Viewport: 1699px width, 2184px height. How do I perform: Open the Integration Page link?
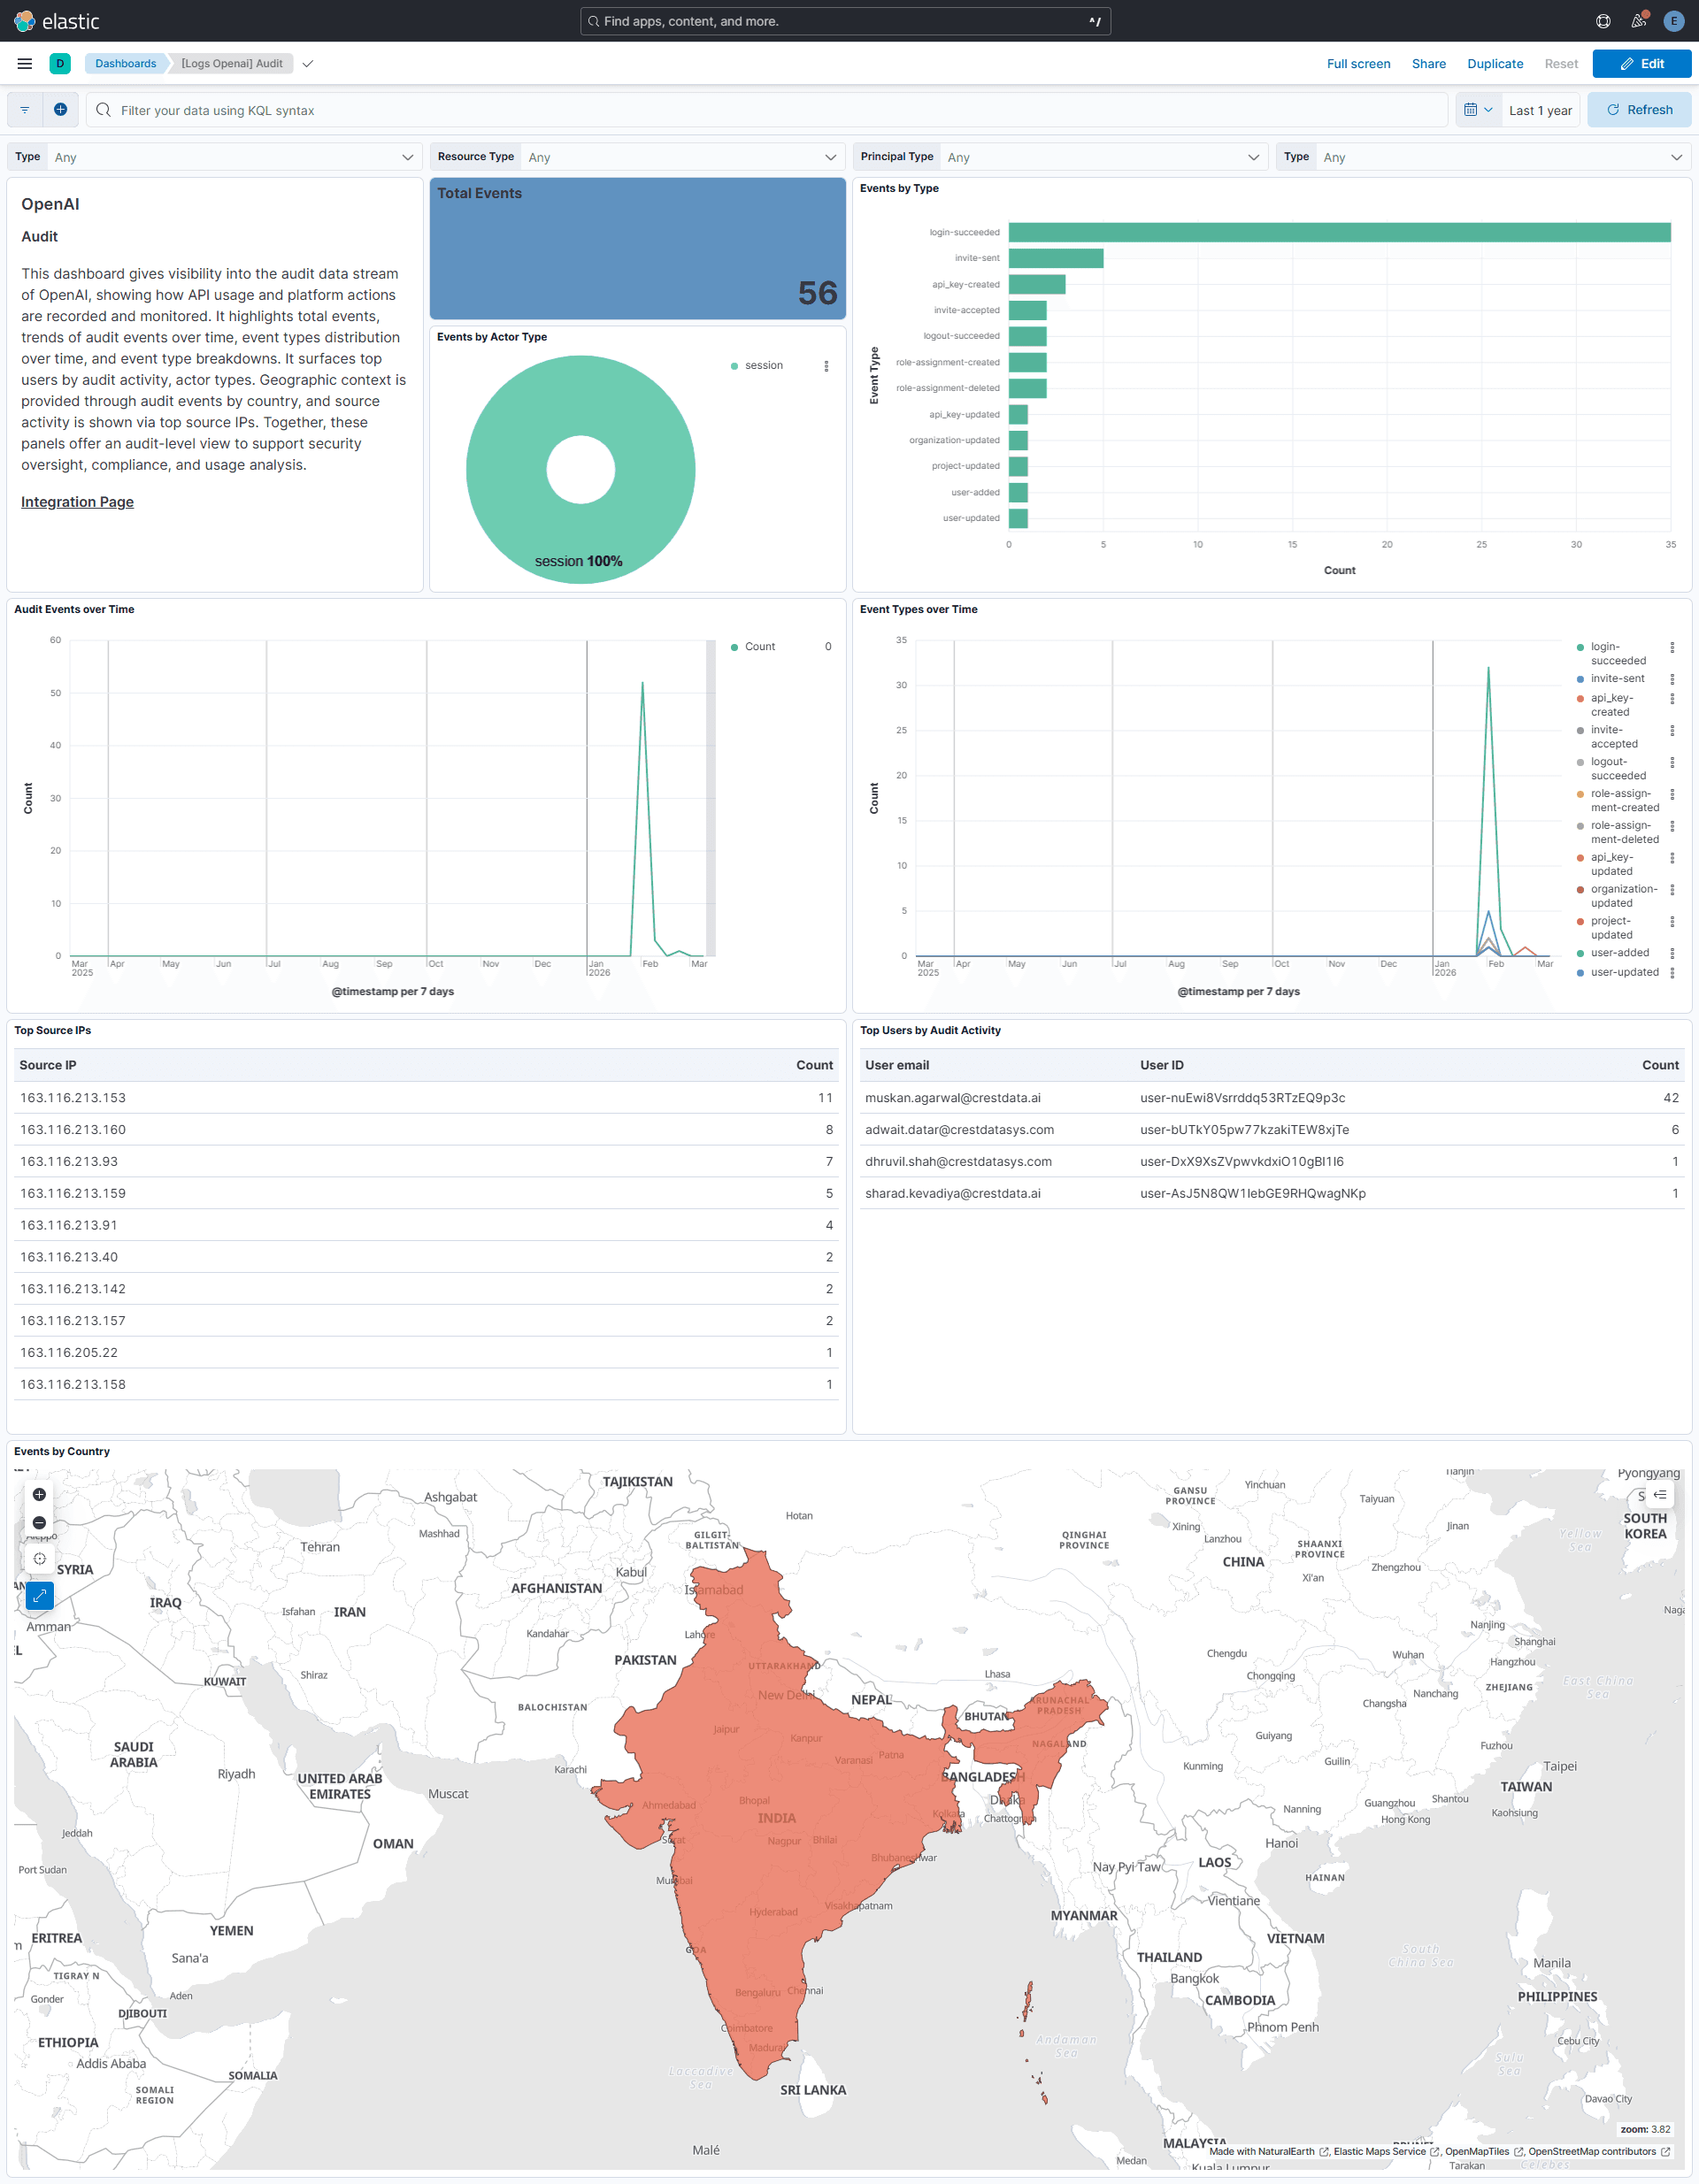point(77,502)
